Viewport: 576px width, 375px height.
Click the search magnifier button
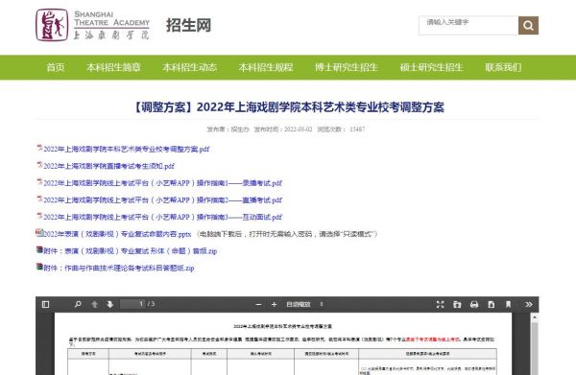tap(528, 25)
